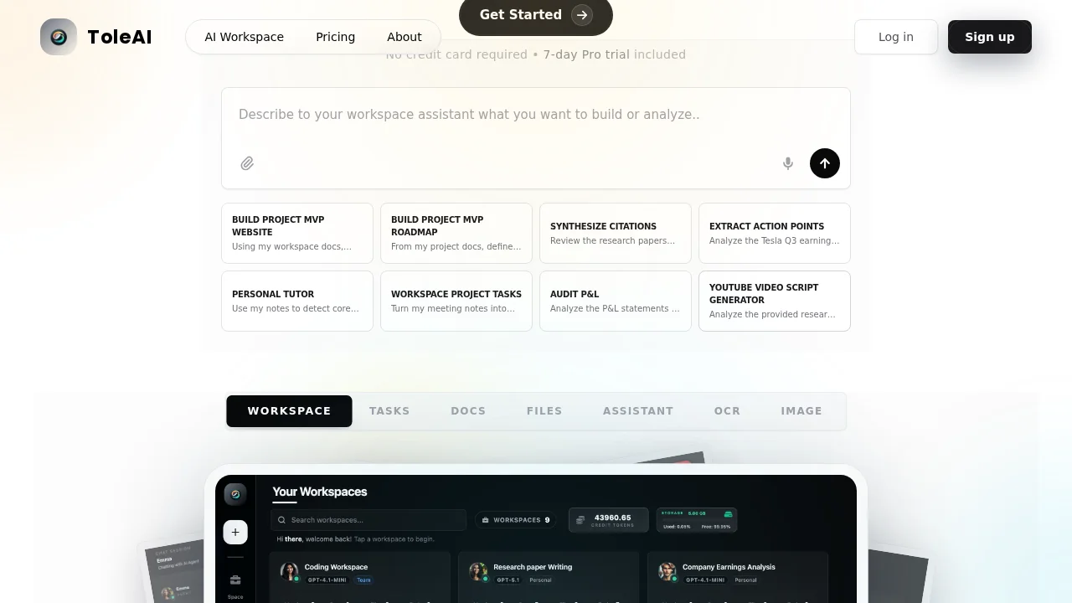
Task: Click the green storage icon on the storage badge
Action: (x=726, y=516)
